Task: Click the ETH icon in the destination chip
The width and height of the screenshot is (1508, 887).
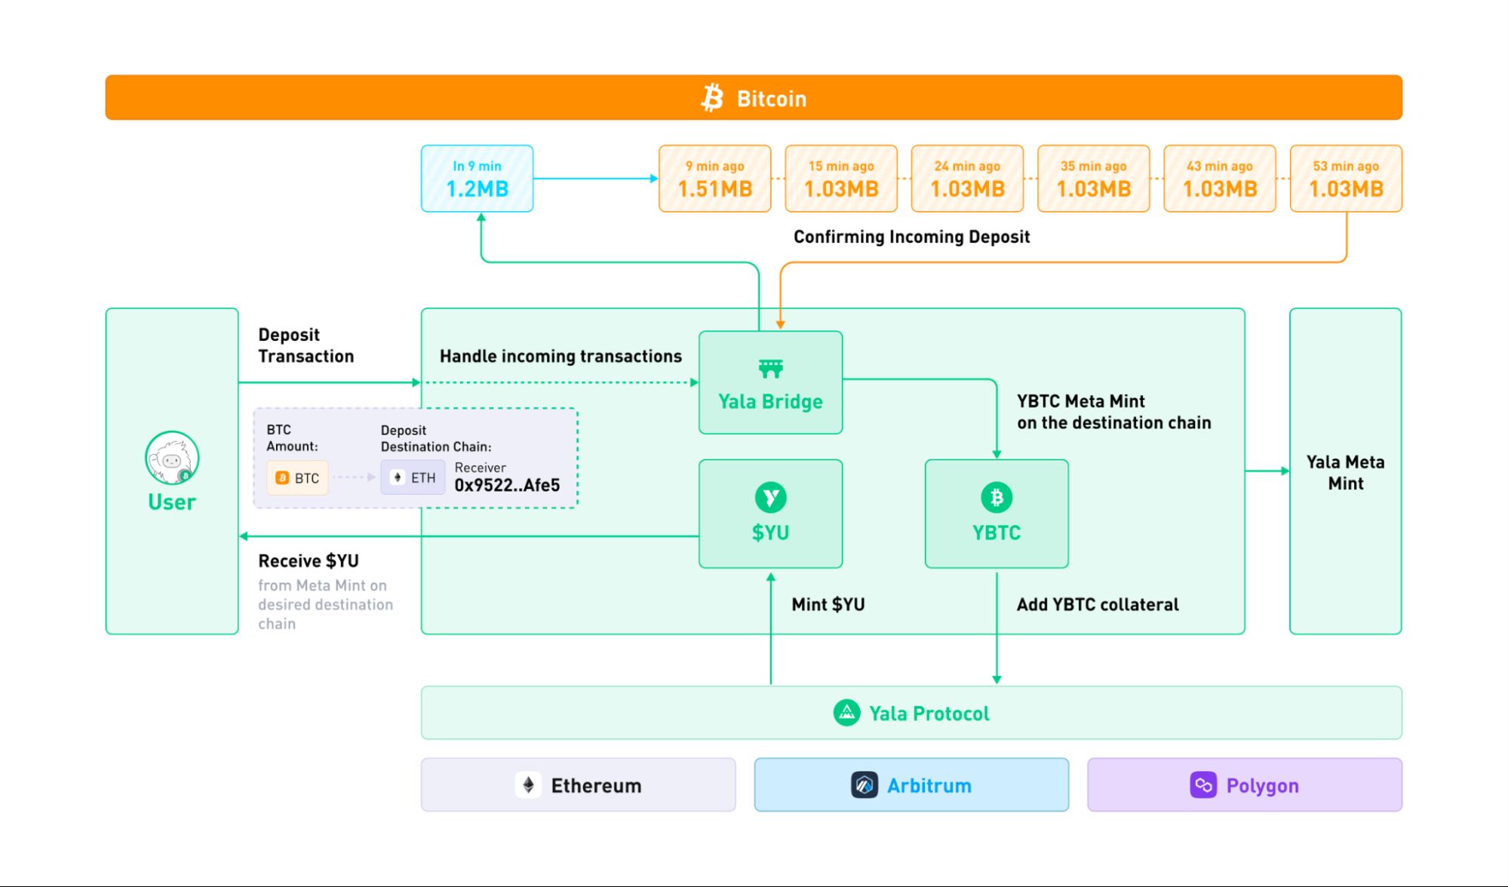Action: click(398, 477)
